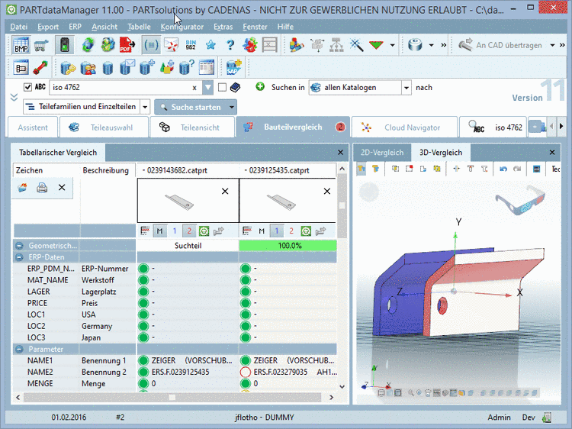572x429 pixels.
Task: Click the 3D glasses stereo view icon
Action: point(520,199)
